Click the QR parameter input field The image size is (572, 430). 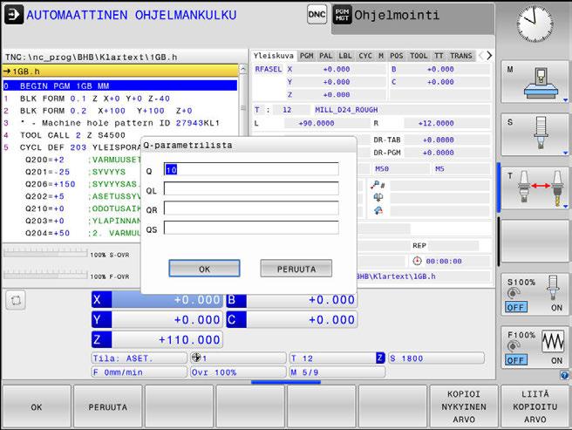point(251,208)
